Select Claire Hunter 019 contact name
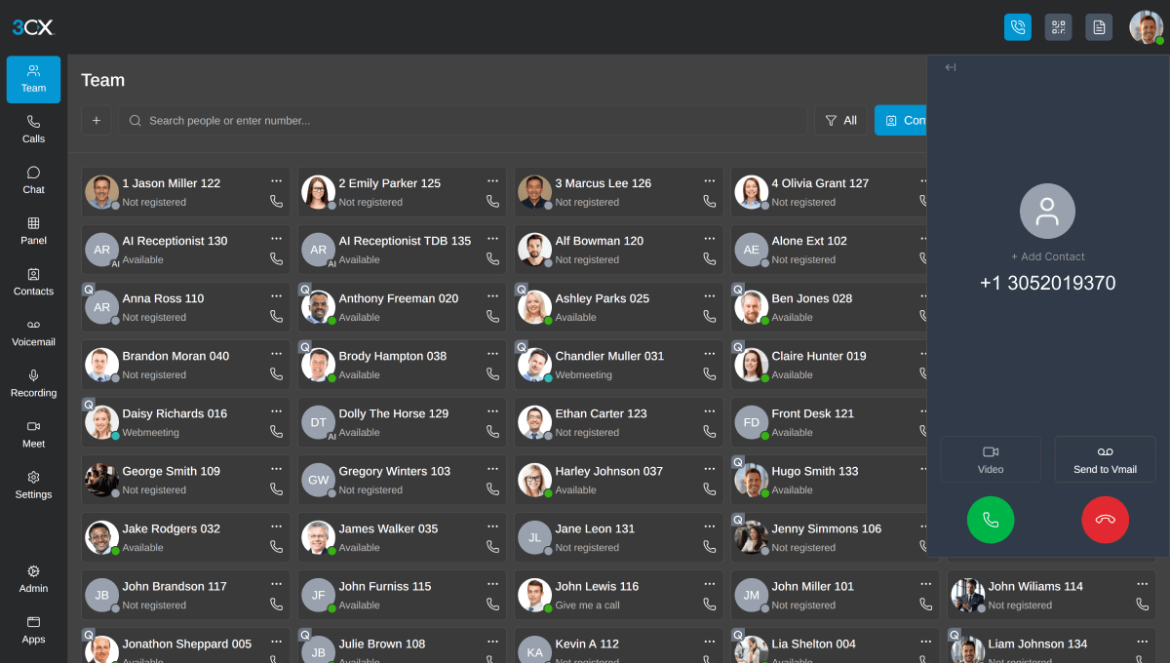The image size is (1170, 663). pos(819,356)
